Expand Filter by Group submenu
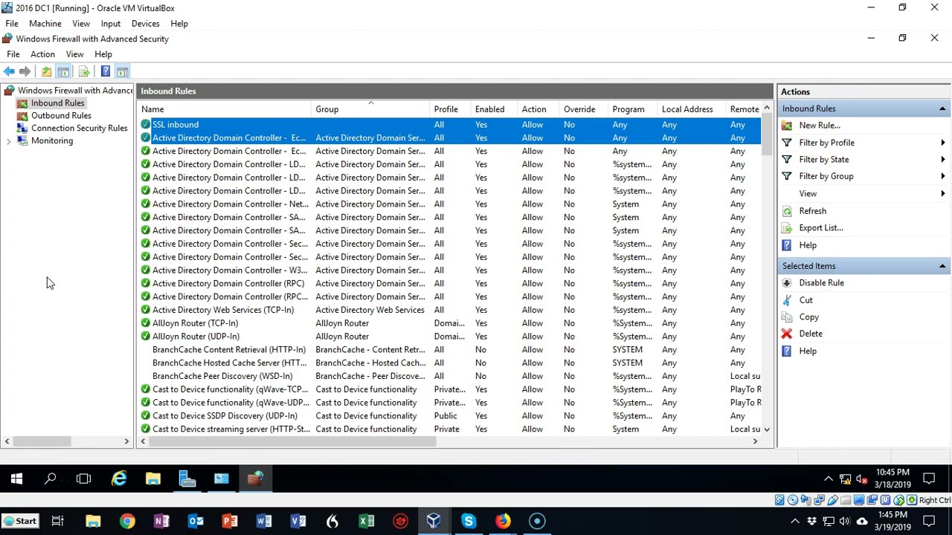Screen dimensions: 952x535 [x=943, y=177]
